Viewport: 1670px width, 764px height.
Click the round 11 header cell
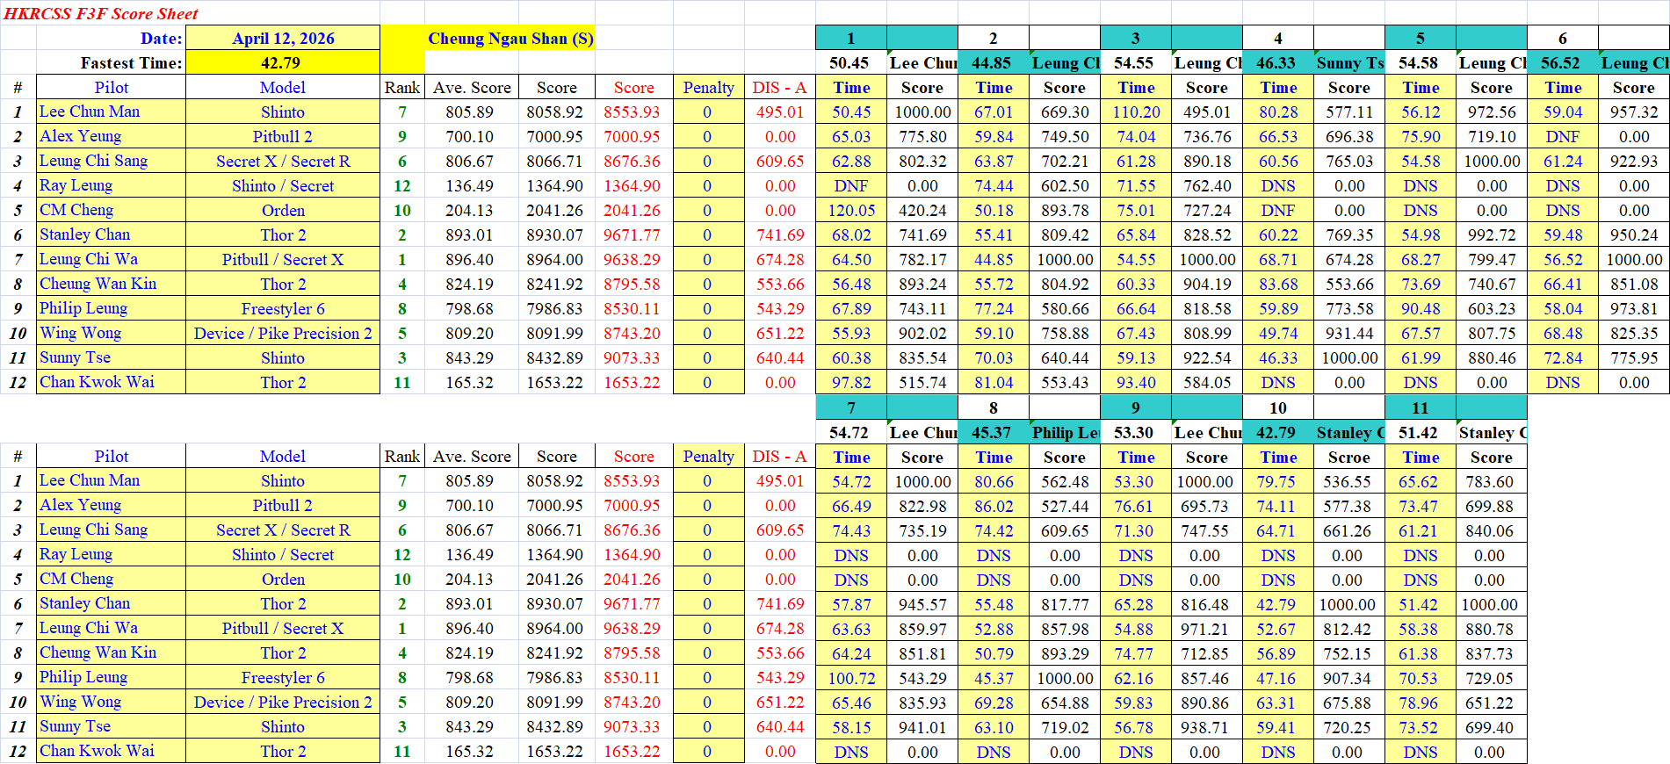pyautogui.click(x=1420, y=407)
